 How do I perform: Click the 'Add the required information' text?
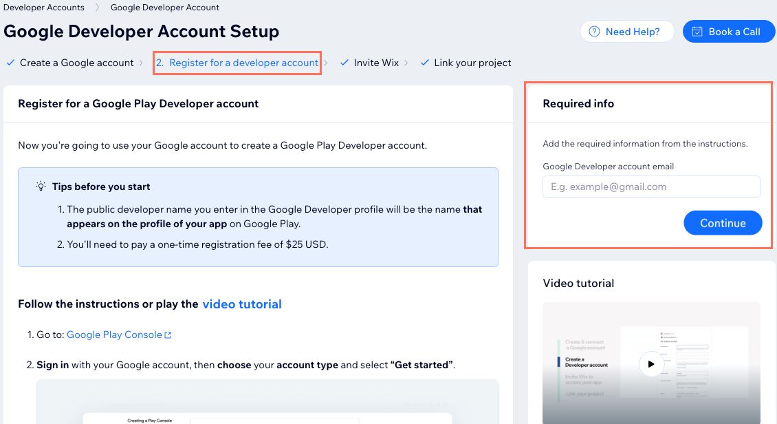(x=645, y=144)
